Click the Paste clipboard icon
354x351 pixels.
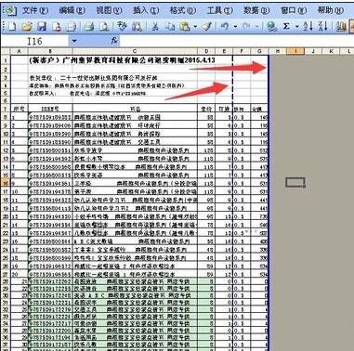click(185, 27)
